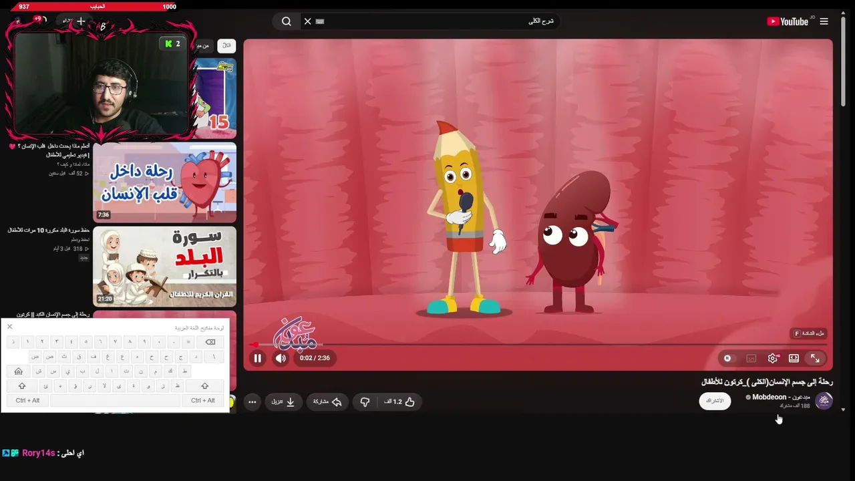Image resolution: width=855 pixels, height=481 pixels.
Task: Click the green K viewer count badge
Action: tap(173, 44)
